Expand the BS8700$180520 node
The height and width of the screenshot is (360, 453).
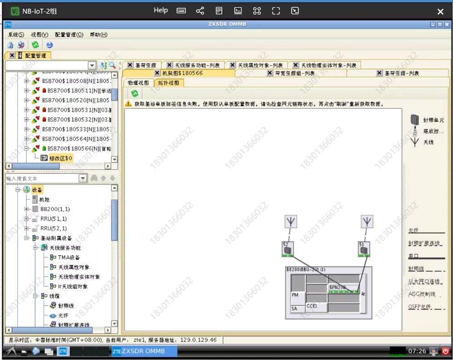pos(26,100)
